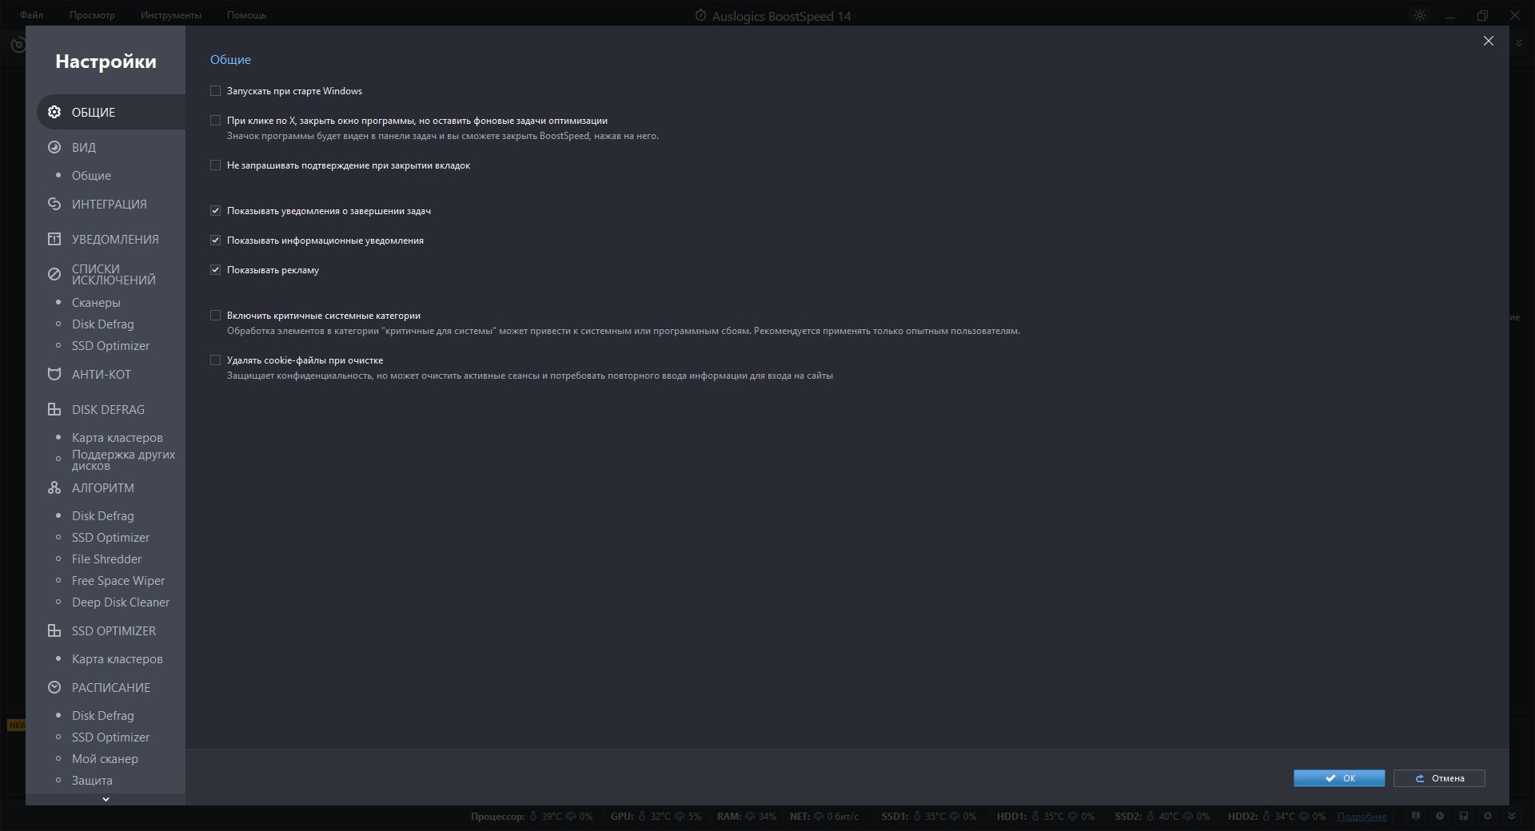The image size is (1535, 831).
Task: Select Карта кластеров under SSD OPTIMIZER
Action: click(117, 659)
